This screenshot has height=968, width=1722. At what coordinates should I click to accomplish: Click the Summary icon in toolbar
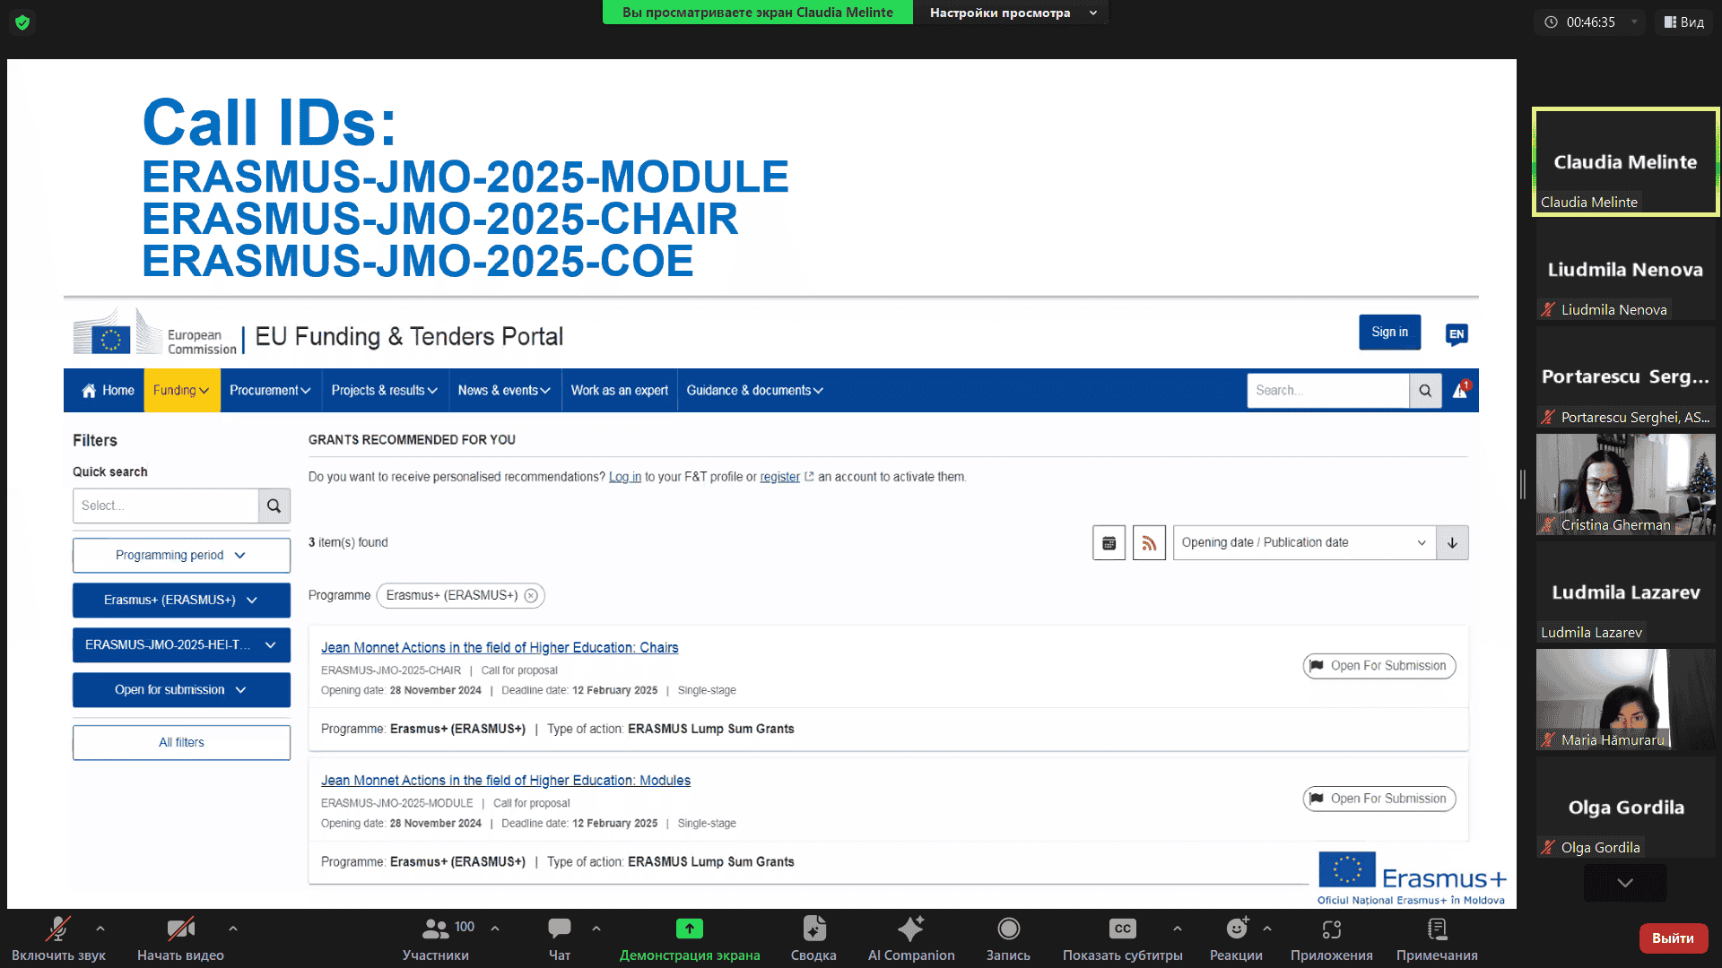(x=813, y=929)
